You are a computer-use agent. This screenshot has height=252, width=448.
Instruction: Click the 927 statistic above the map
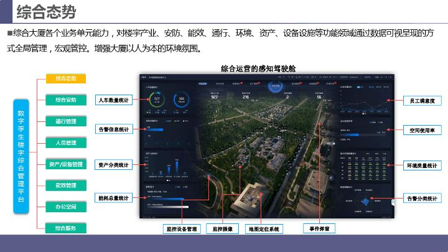point(215,97)
